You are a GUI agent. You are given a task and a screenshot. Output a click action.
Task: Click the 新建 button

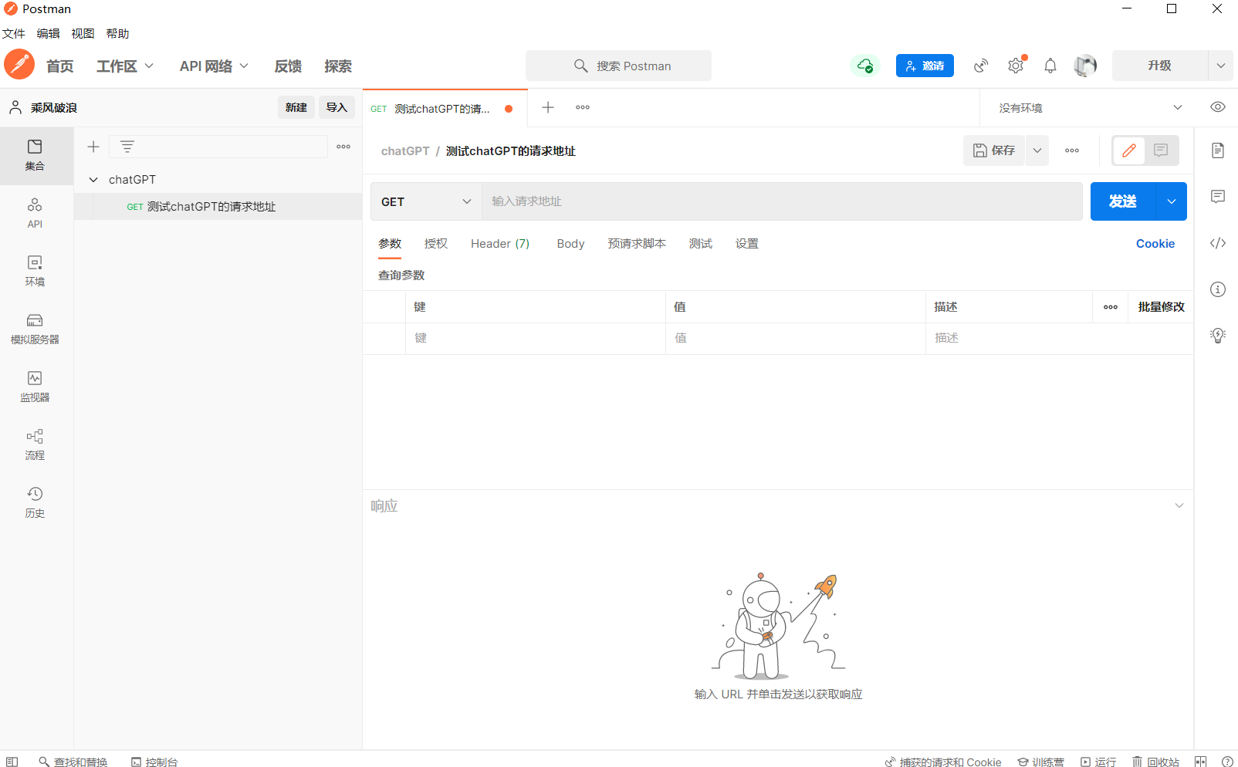tap(296, 107)
